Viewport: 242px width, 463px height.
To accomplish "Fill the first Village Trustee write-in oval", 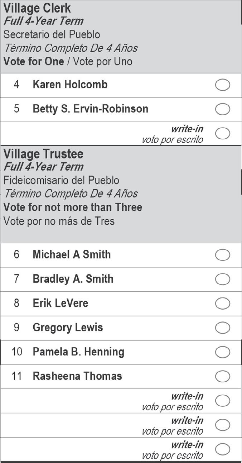I will (222, 401).
